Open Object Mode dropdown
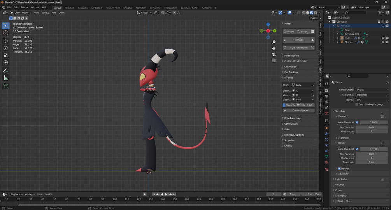Viewport: 391px width, 210px height. pos(21,12)
